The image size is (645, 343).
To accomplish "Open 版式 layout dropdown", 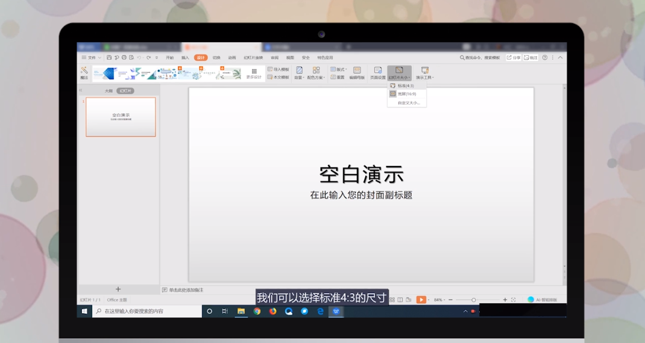I will point(339,69).
